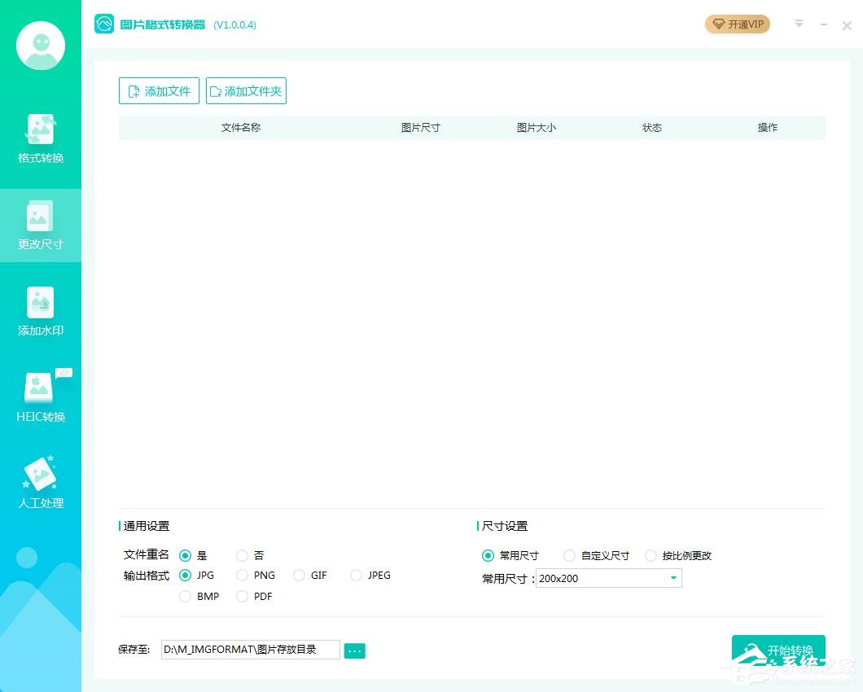
Task: Click the 状态 column header
Action: (x=652, y=127)
